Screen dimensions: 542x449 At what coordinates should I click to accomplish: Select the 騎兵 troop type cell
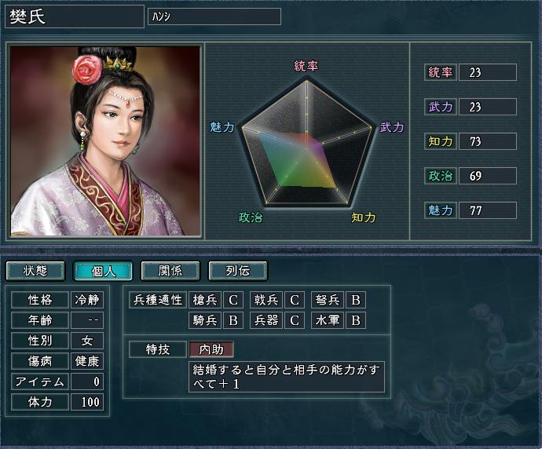[205, 320]
